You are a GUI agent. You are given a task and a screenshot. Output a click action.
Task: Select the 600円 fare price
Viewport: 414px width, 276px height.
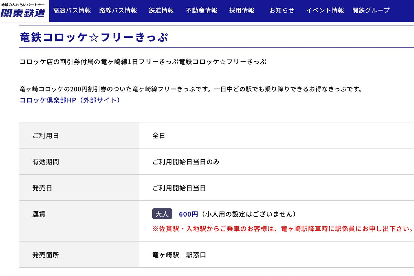pos(188,214)
